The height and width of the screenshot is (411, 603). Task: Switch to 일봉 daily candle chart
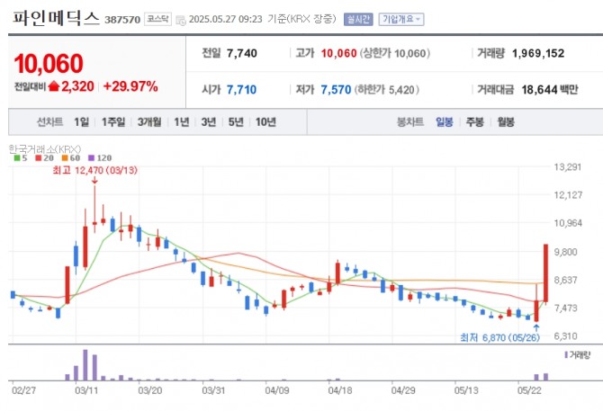click(445, 122)
